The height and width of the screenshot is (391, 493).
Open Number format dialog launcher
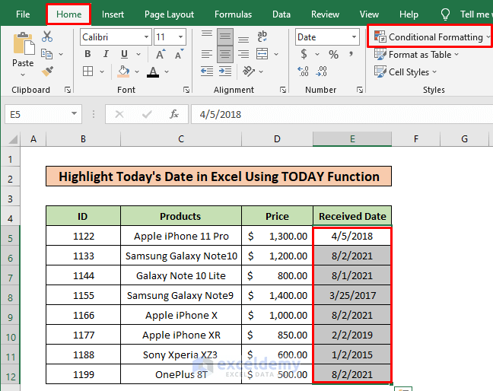point(360,91)
